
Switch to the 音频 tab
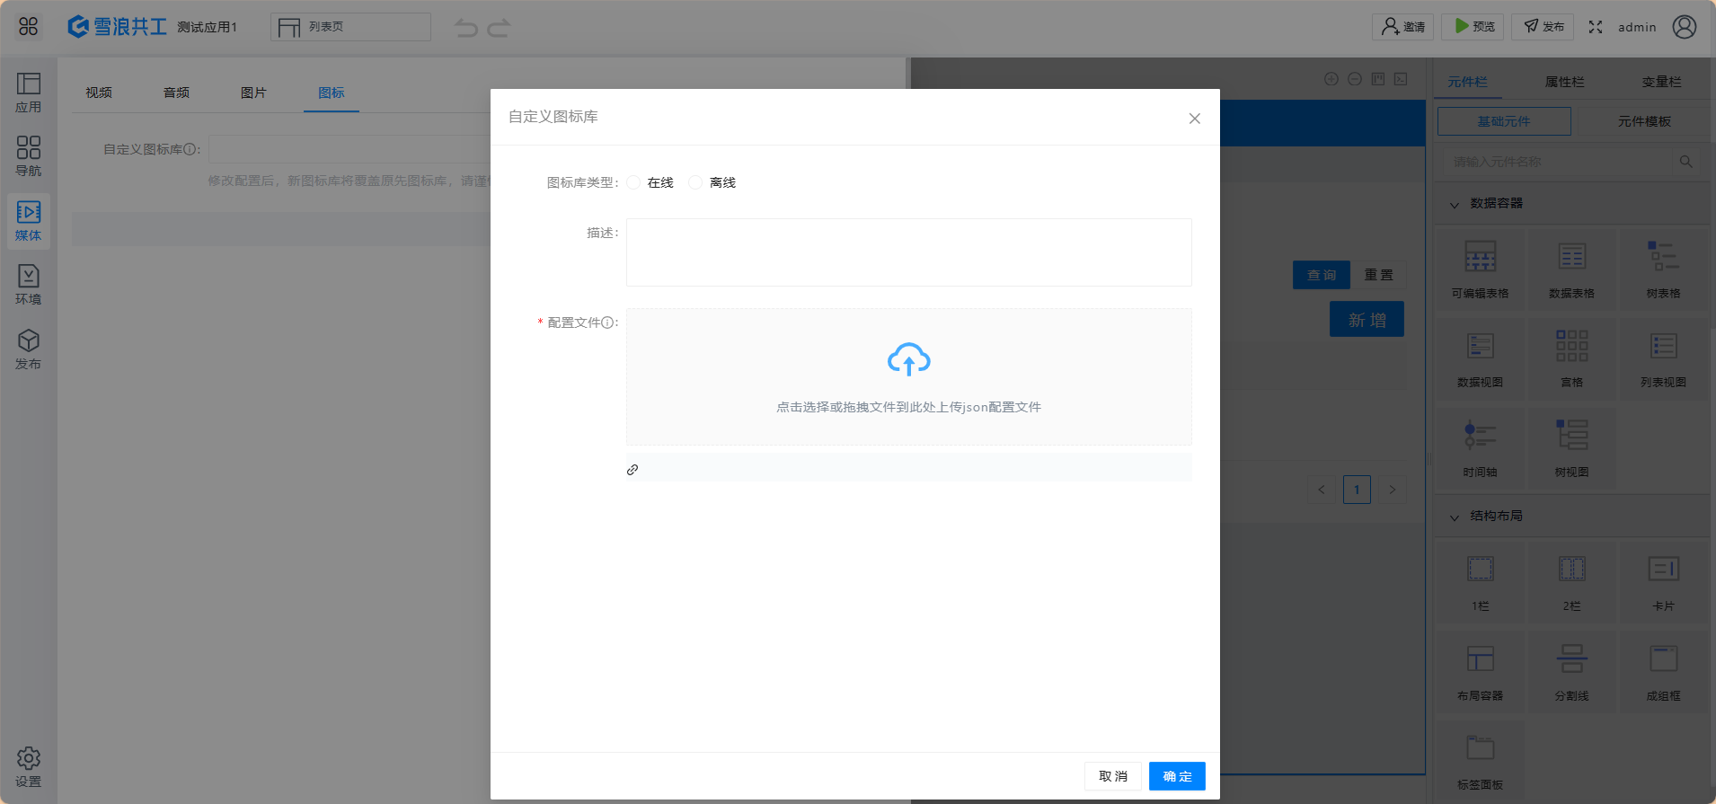pyautogui.click(x=176, y=93)
